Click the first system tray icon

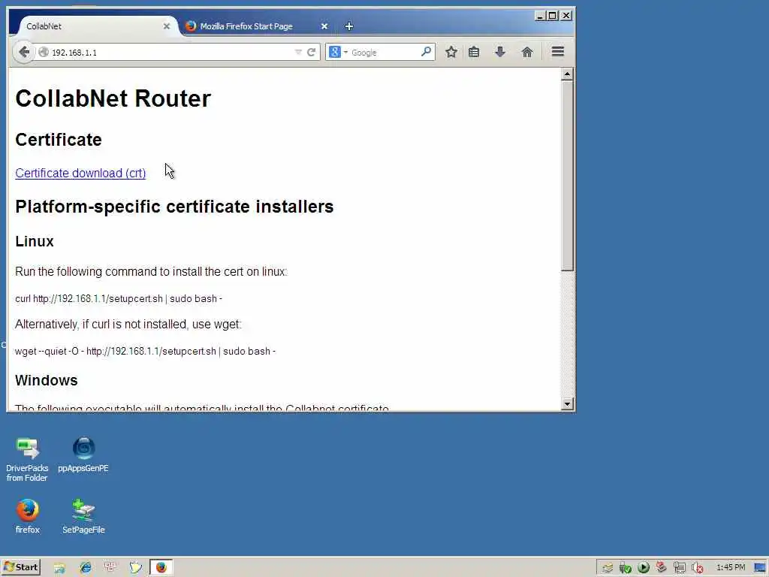[608, 568]
